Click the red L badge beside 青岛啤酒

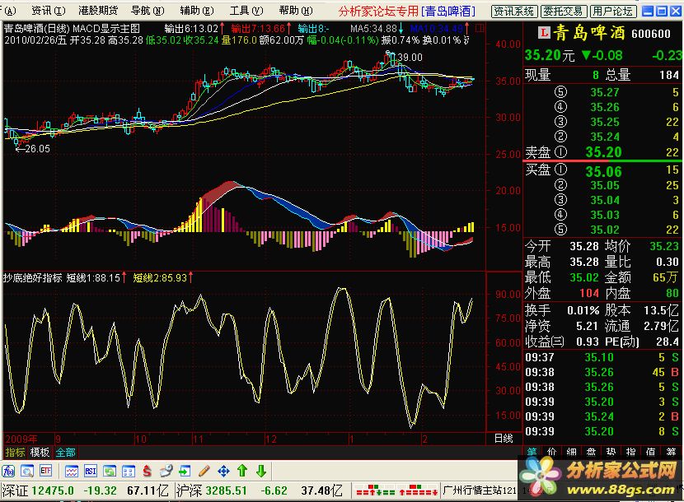(x=544, y=33)
